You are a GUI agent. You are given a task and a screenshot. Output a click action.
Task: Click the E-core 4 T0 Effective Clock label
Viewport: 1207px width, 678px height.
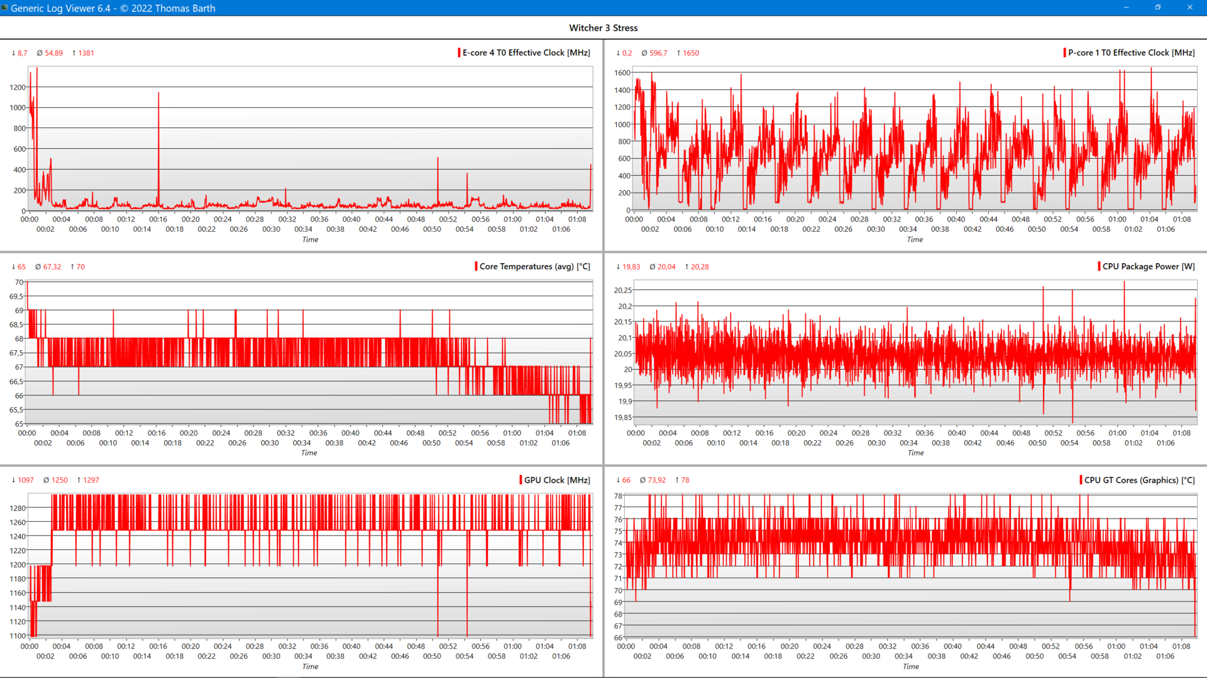click(x=526, y=53)
